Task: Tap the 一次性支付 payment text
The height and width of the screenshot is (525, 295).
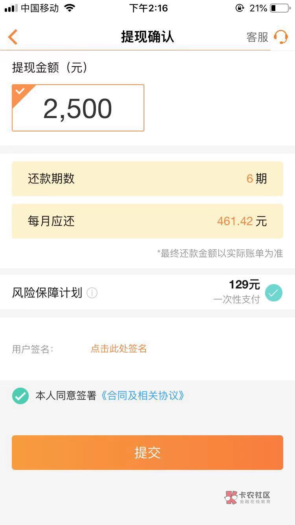Action: pyautogui.click(x=237, y=299)
